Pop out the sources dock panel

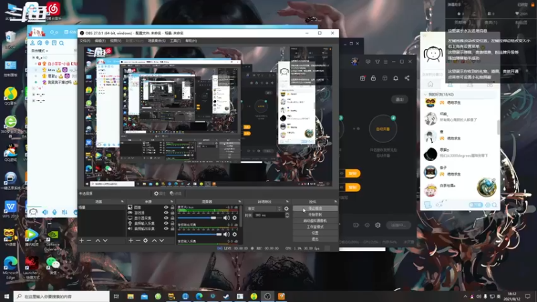coord(172,202)
